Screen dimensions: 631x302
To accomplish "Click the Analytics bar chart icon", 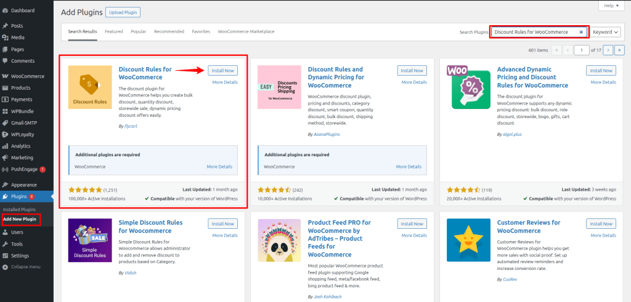I will coord(5,146).
